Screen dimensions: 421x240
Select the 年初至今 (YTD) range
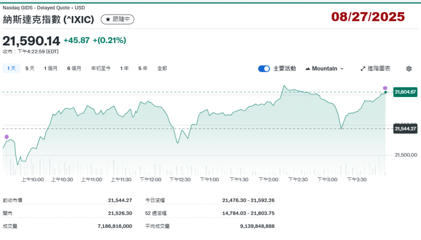pos(101,68)
